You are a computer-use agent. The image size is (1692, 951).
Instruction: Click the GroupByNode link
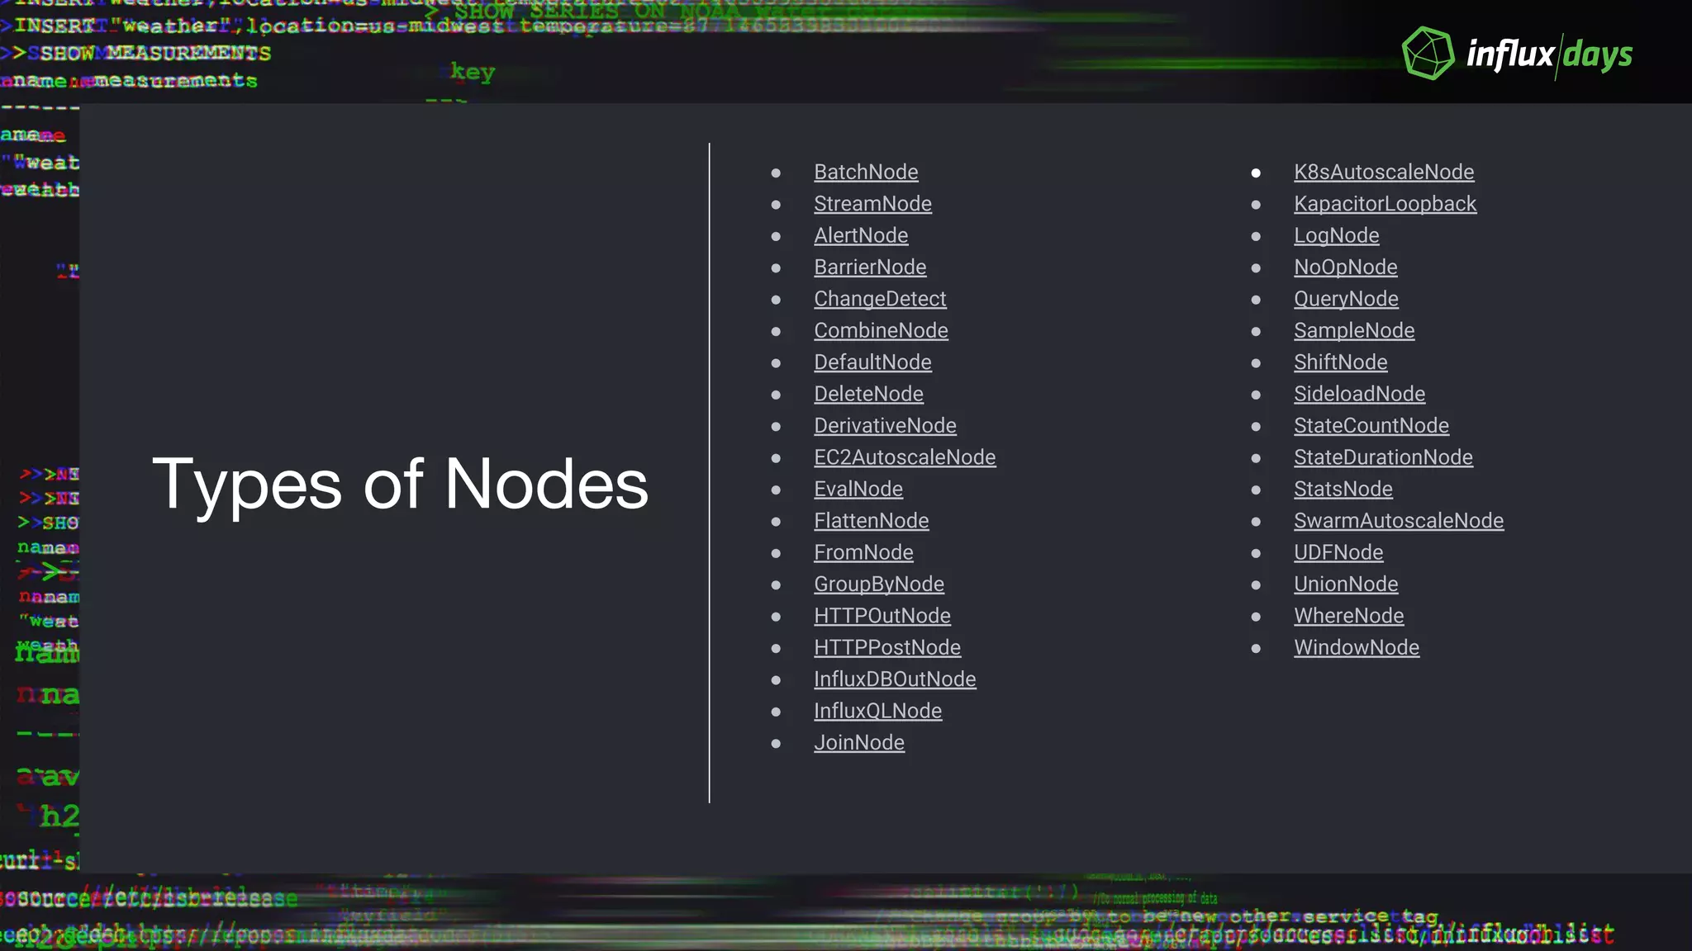click(x=879, y=584)
